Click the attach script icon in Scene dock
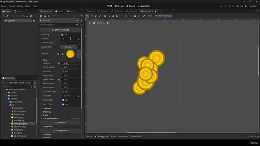Viewport: 260px width, 146px height. point(31,16)
